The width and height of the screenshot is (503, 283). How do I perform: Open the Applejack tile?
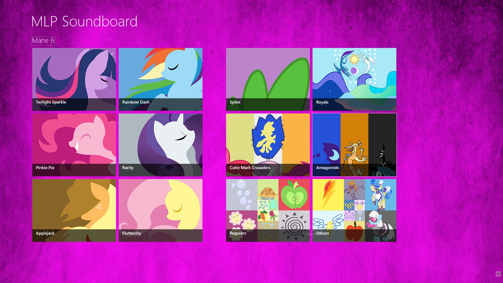click(x=74, y=210)
